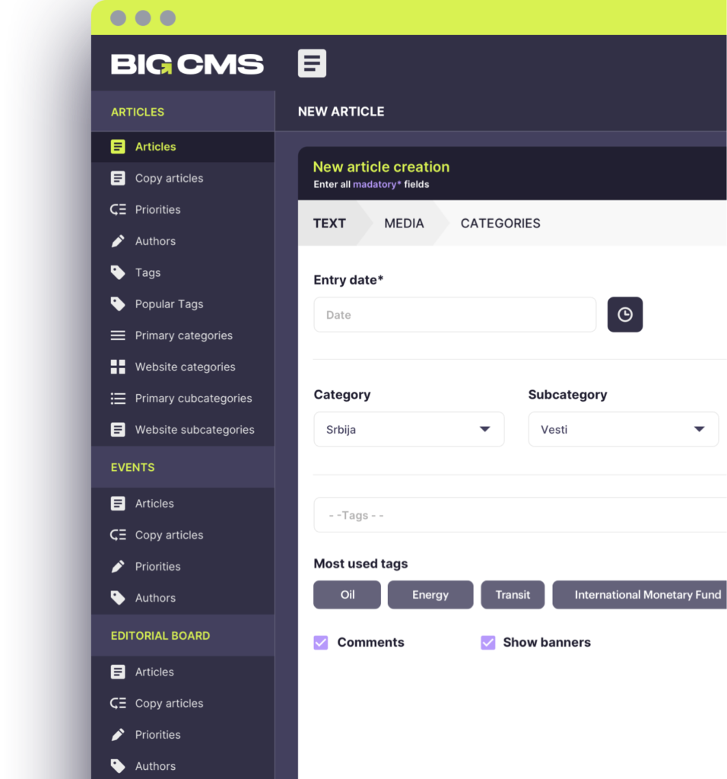Select the Copy articles icon under ARTICLES

(118, 178)
